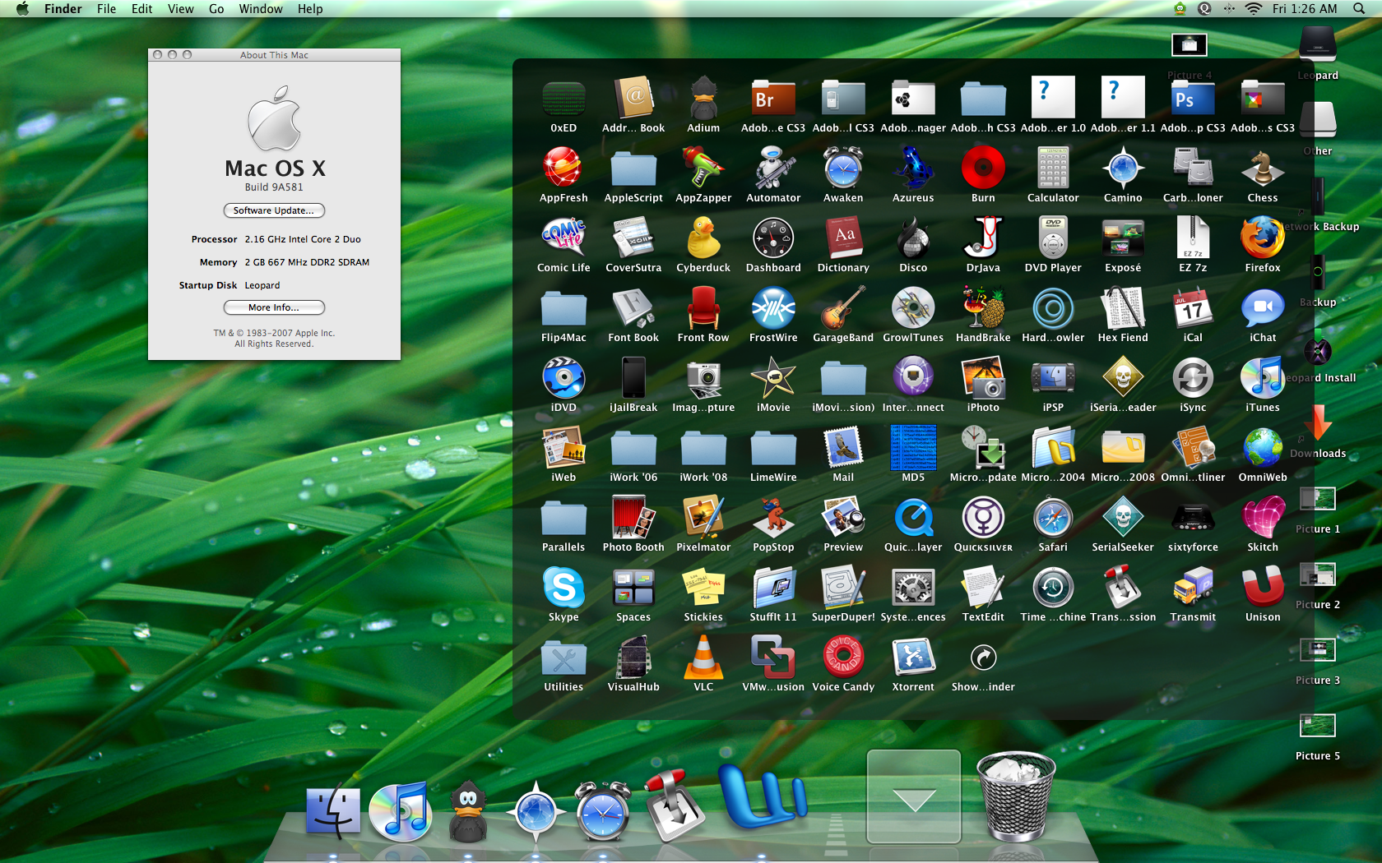
Task: Launch HandBrake app icon
Action: pos(982,309)
